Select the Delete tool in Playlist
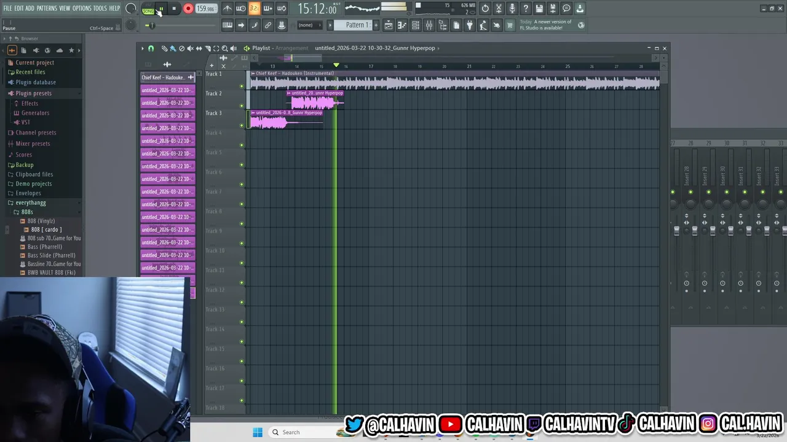The image size is (787, 442). pos(181,48)
